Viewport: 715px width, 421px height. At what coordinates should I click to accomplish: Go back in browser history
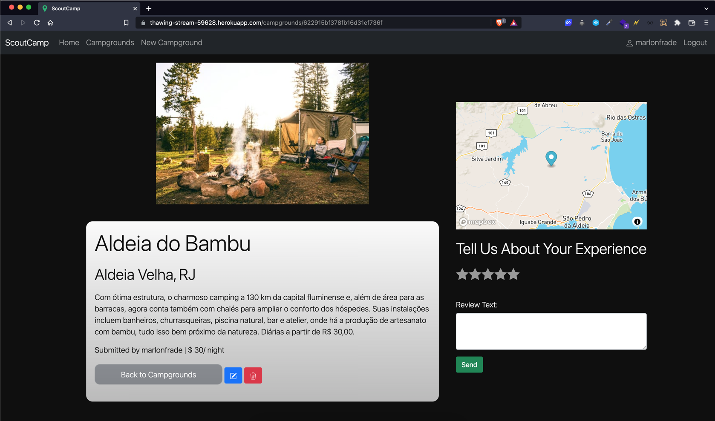(x=9, y=23)
